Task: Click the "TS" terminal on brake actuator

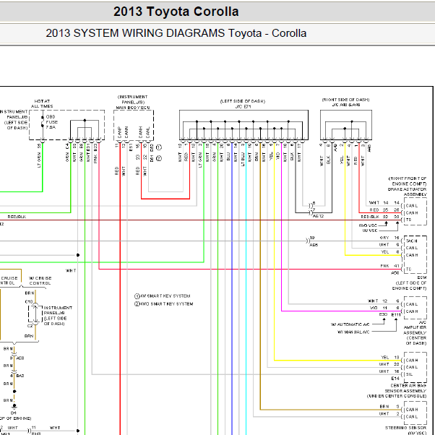Action: pos(409,220)
